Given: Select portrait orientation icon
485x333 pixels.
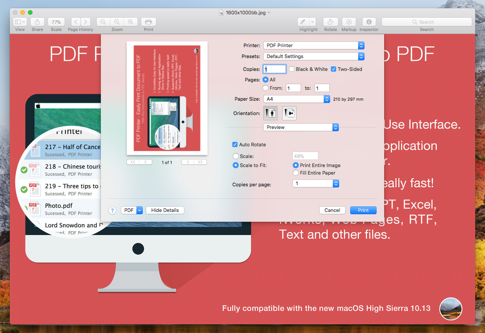Looking at the screenshot, I should (x=270, y=113).
